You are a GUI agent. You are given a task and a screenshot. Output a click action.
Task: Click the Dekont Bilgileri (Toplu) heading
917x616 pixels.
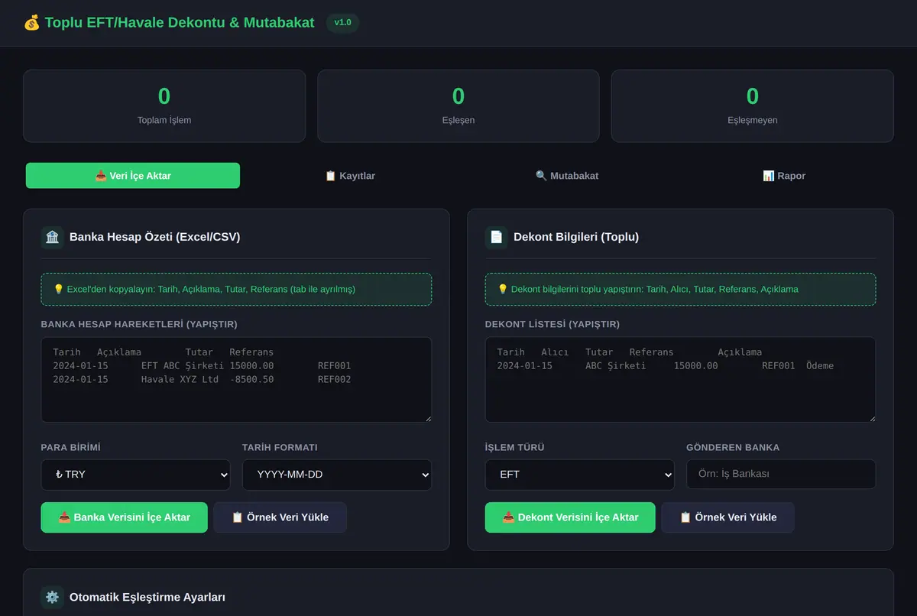click(x=576, y=237)
